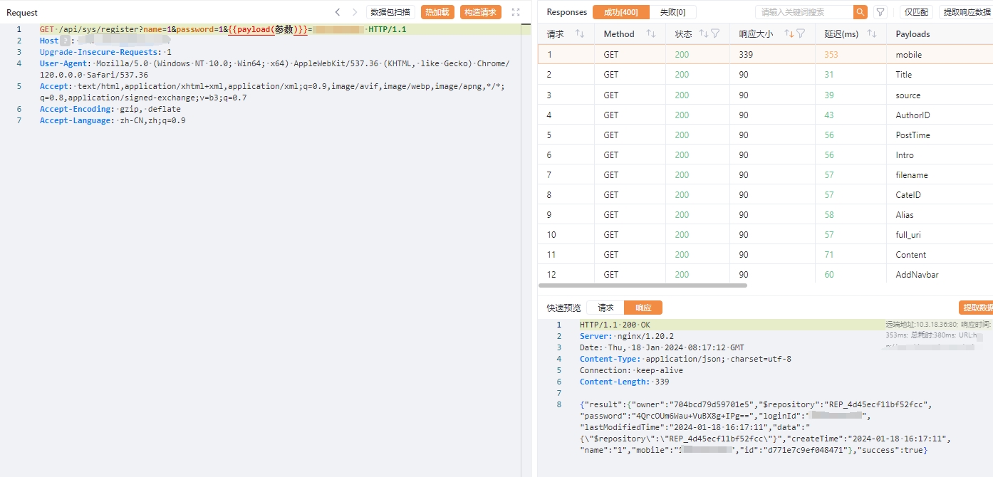Screen dimensions: 993x477
Task: Click the previous request arrow icon
Action: click(338, 12)
